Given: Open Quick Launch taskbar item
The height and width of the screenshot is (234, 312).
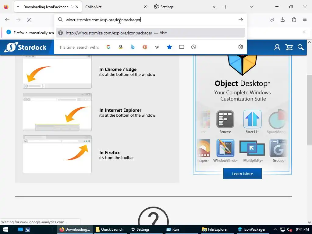Looking at the screenshot, I should coord(110,229).
